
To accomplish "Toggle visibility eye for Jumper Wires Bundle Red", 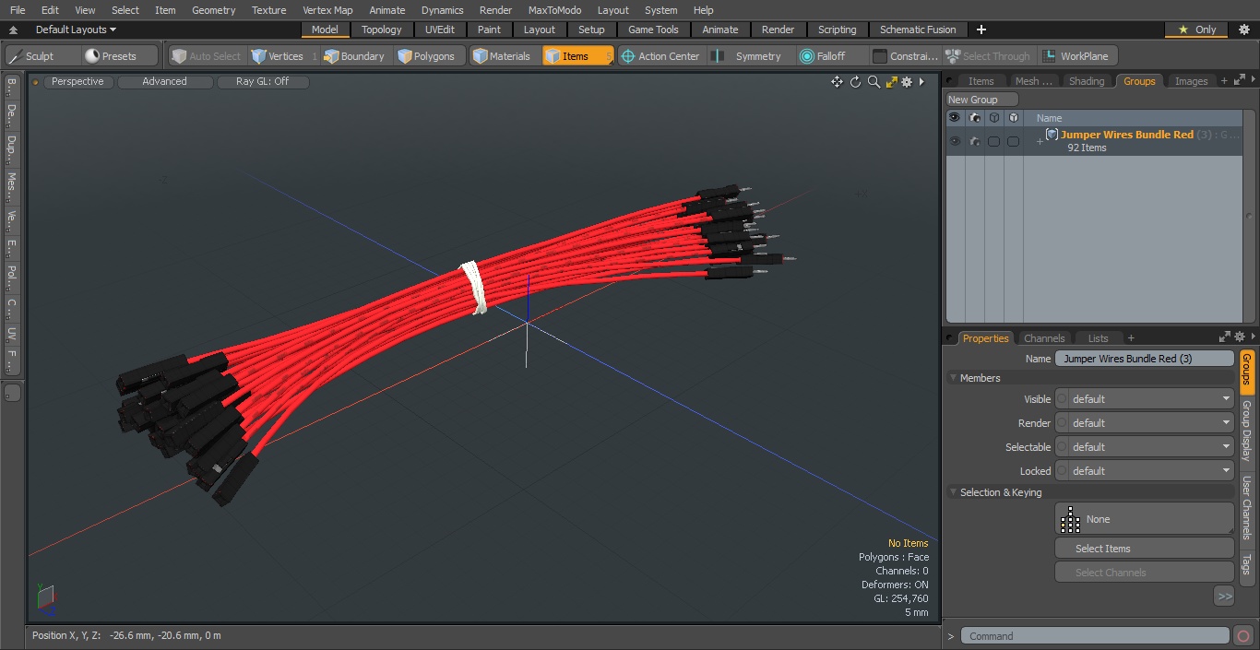I will [955, 141].
